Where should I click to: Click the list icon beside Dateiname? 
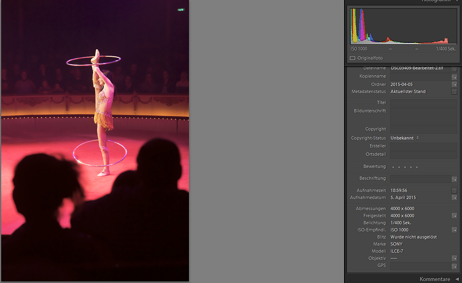[454, 69]
